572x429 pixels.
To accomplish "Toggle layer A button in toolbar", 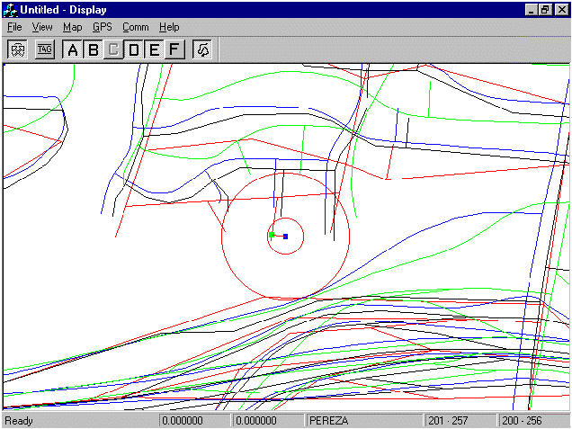I will click(72, 49).
